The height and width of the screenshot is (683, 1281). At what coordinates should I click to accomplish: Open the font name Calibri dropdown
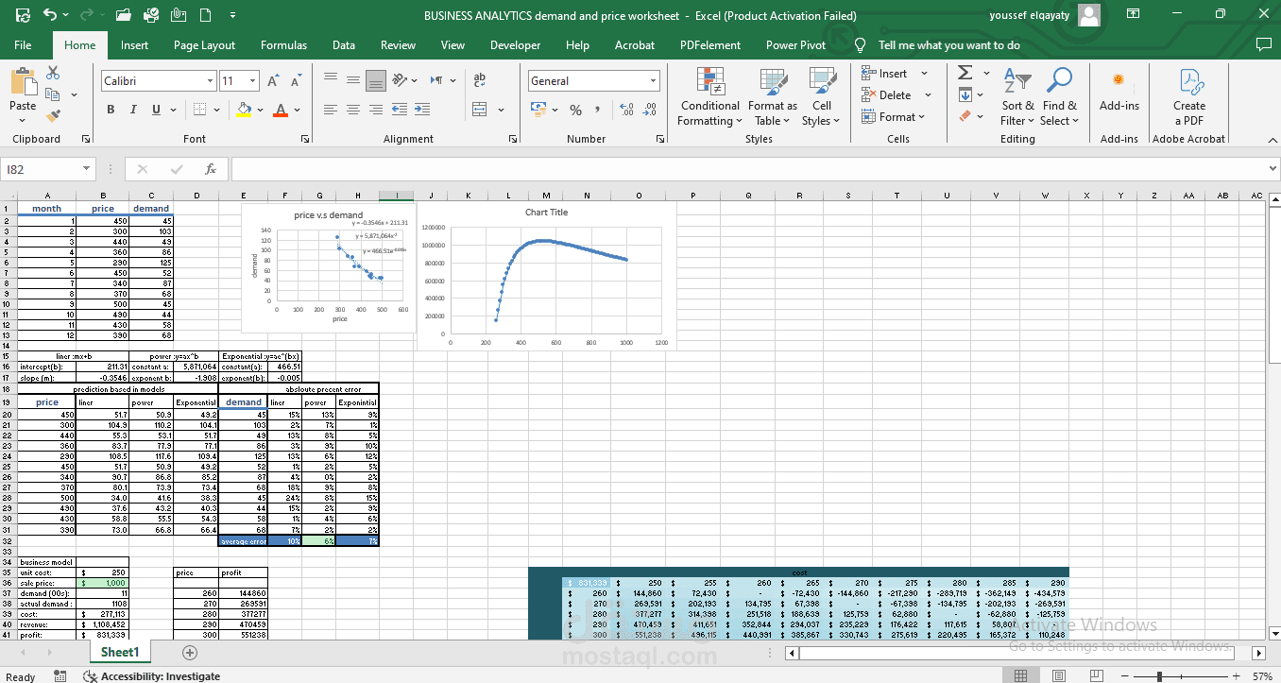coord(210,81)
